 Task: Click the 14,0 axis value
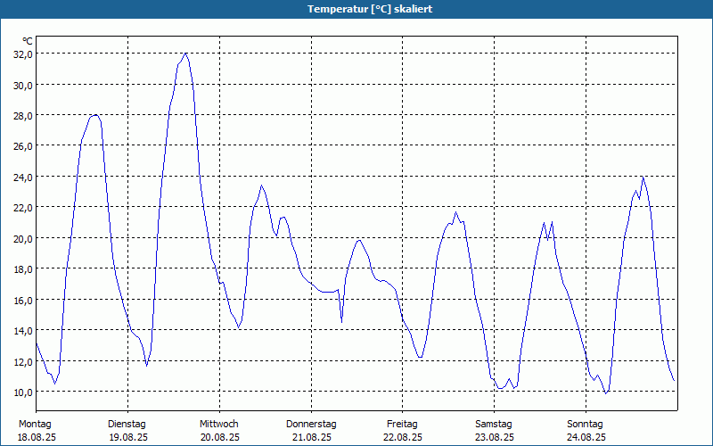point(23,330)
